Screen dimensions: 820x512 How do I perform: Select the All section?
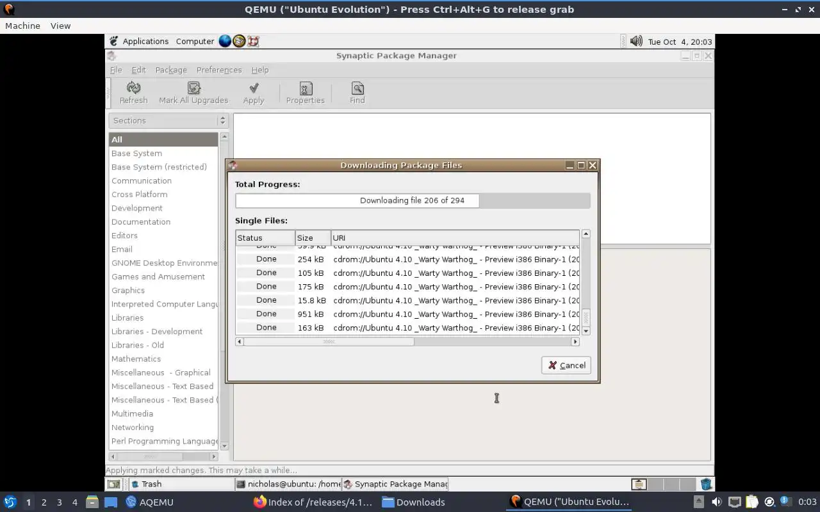[x=163, y=140]
